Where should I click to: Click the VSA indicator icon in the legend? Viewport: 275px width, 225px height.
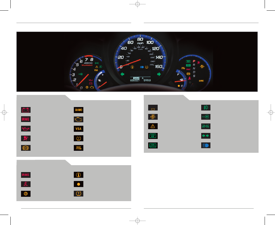pos(79,129)
